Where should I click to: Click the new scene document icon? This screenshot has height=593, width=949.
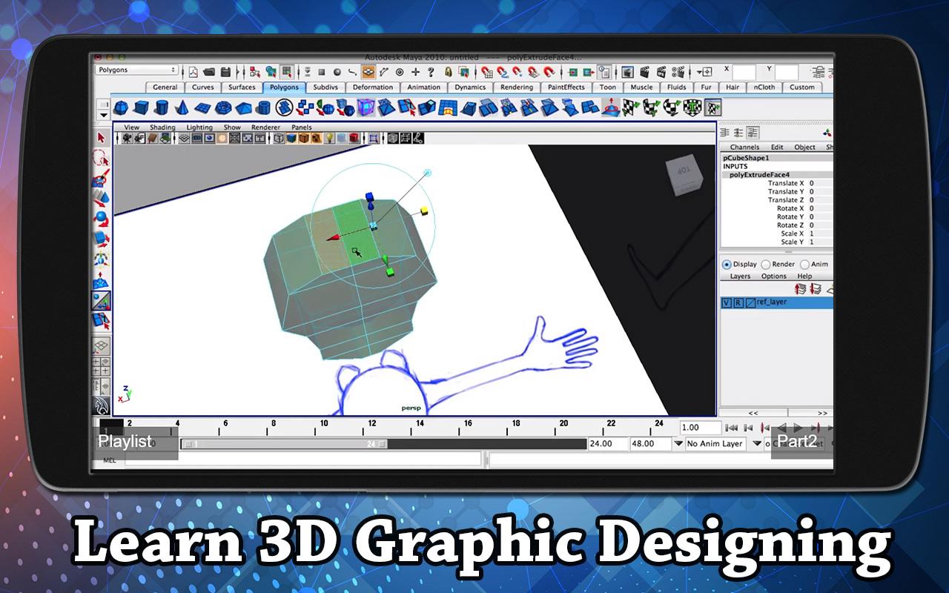(193, 72)
